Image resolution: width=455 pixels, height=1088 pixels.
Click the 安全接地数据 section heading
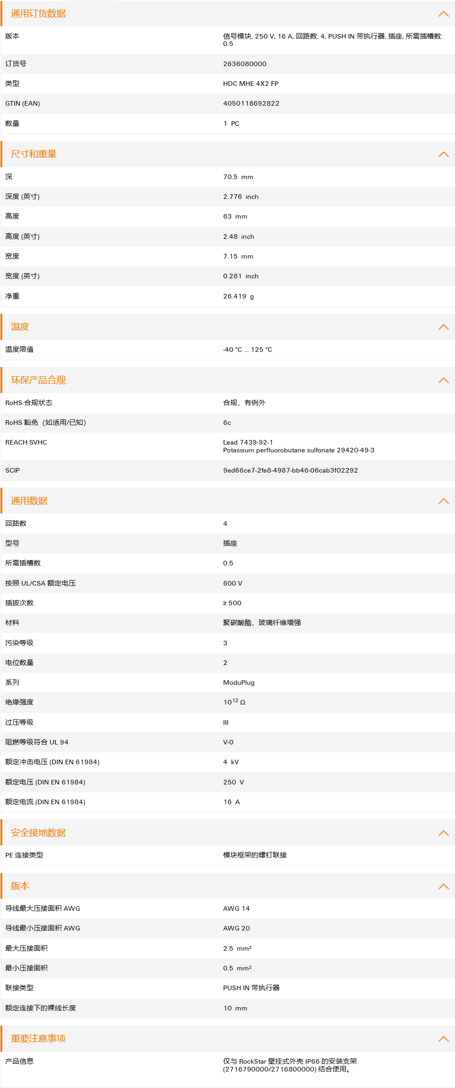coord(38,833)
